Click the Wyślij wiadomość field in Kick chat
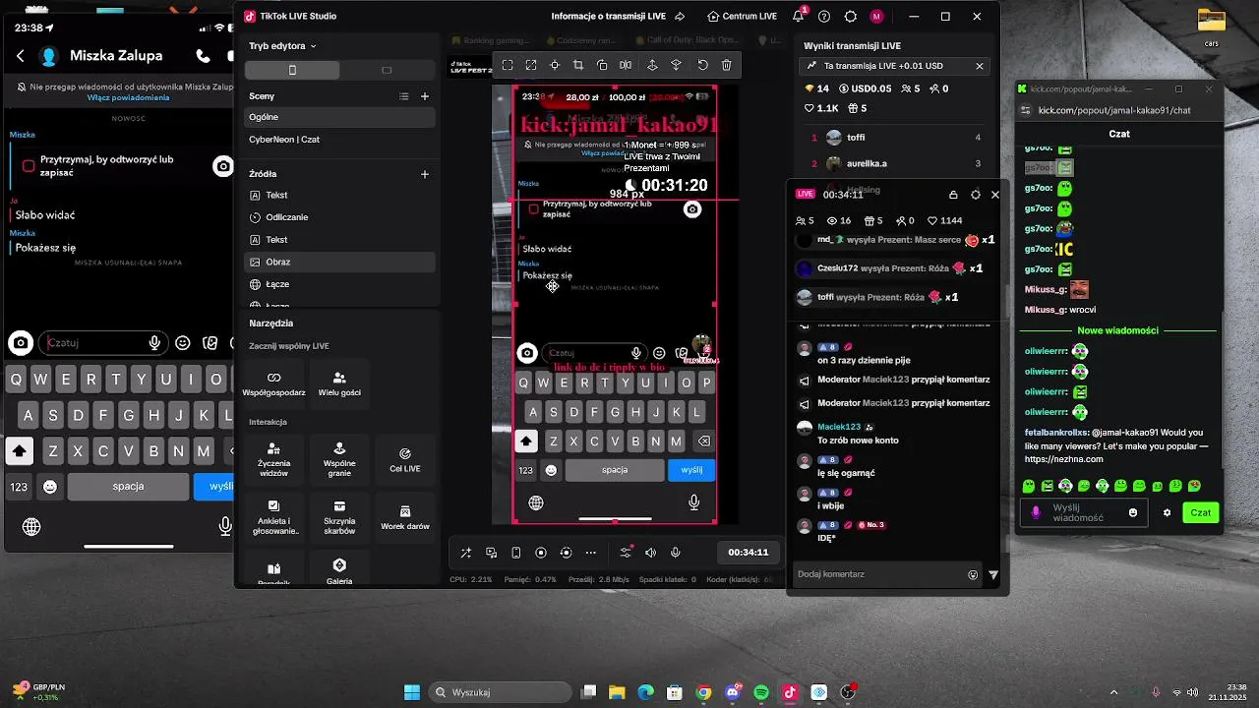The image size is (1259, 708). point(1083,512)
